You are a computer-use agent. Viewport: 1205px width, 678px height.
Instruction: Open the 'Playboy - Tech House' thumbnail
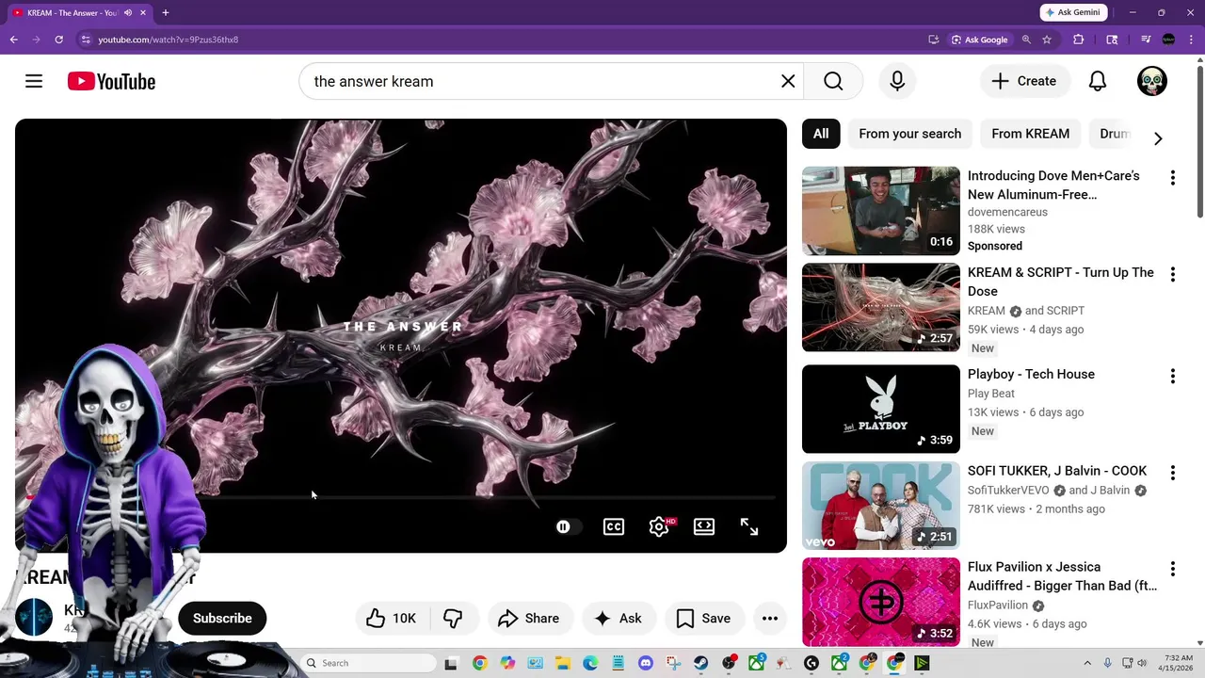click(x=881, y=409)
